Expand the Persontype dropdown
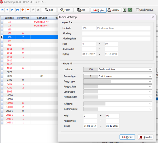The image size is (158, 143). pyautogui.click(x=150, y=76)
